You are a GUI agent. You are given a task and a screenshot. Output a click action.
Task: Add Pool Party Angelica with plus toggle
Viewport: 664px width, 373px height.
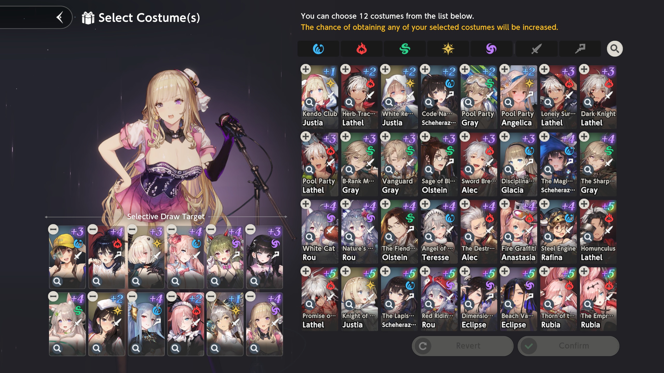(x=504, y=69)
